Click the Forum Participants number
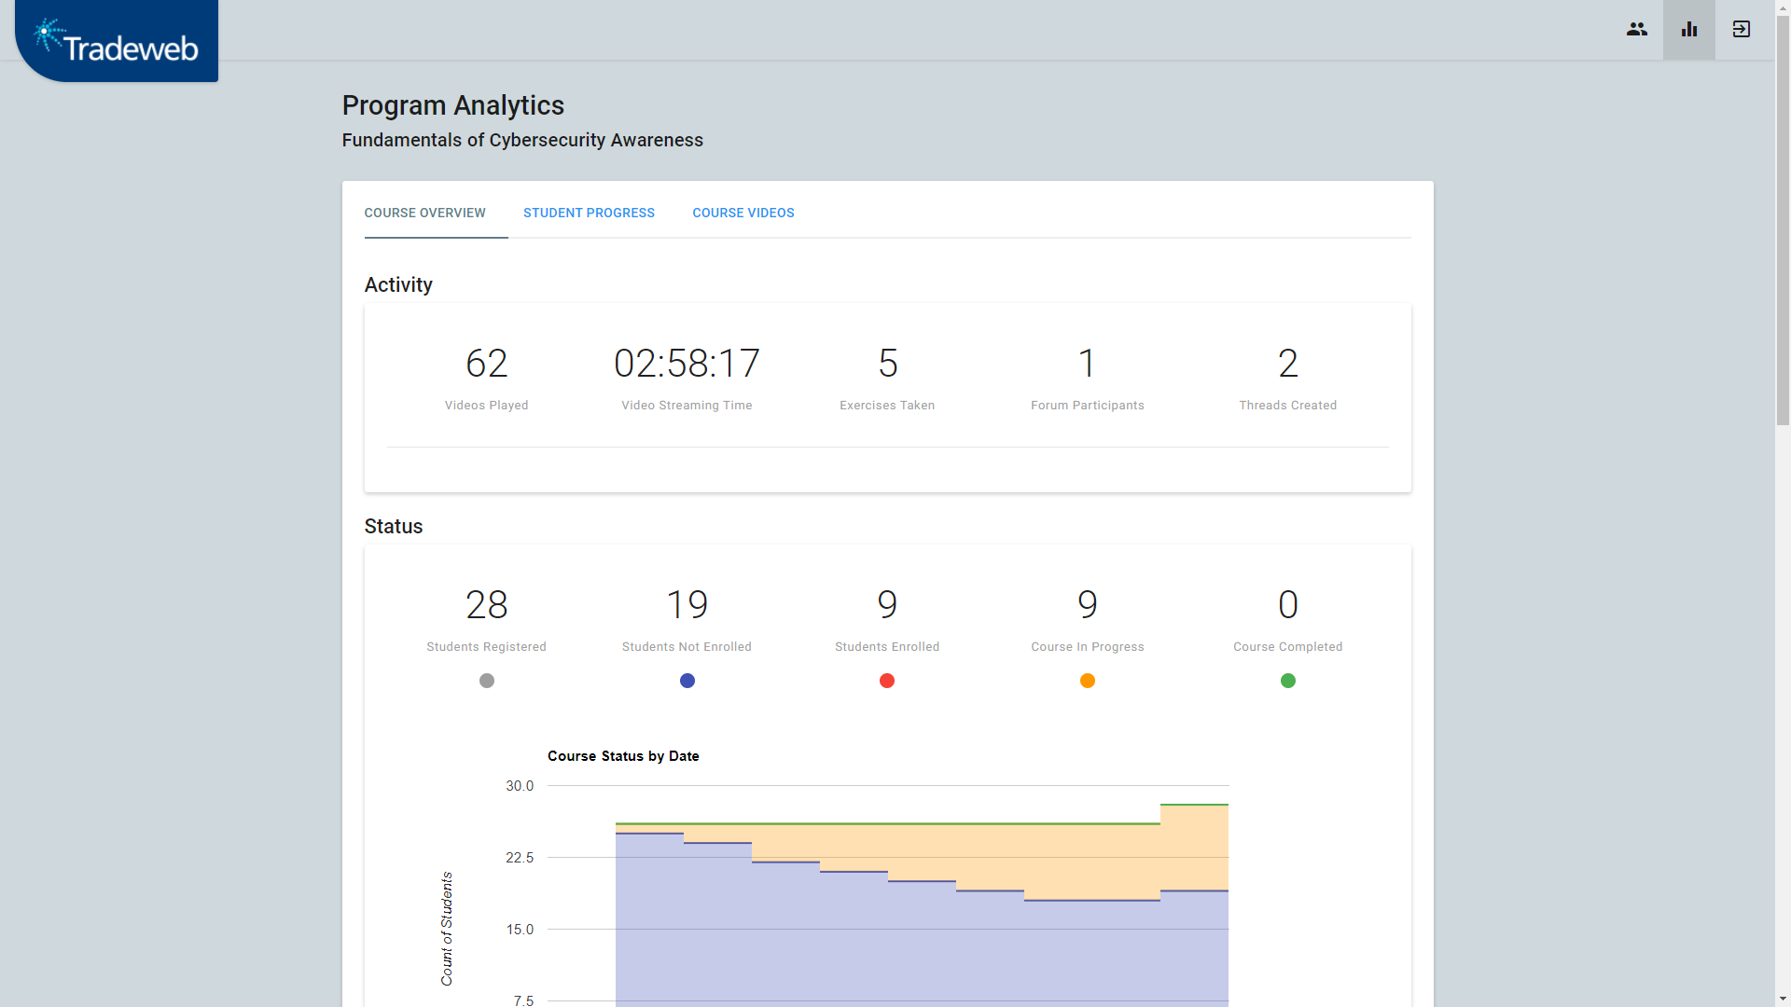1791x1007 pixels. [x=1087, y=364]
